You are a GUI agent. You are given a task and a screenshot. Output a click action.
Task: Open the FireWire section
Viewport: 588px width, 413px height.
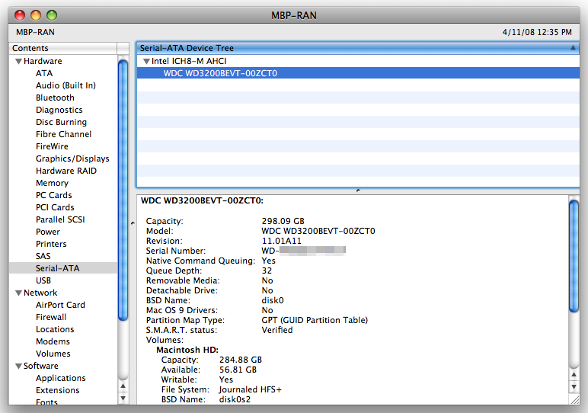pos(52,146)
